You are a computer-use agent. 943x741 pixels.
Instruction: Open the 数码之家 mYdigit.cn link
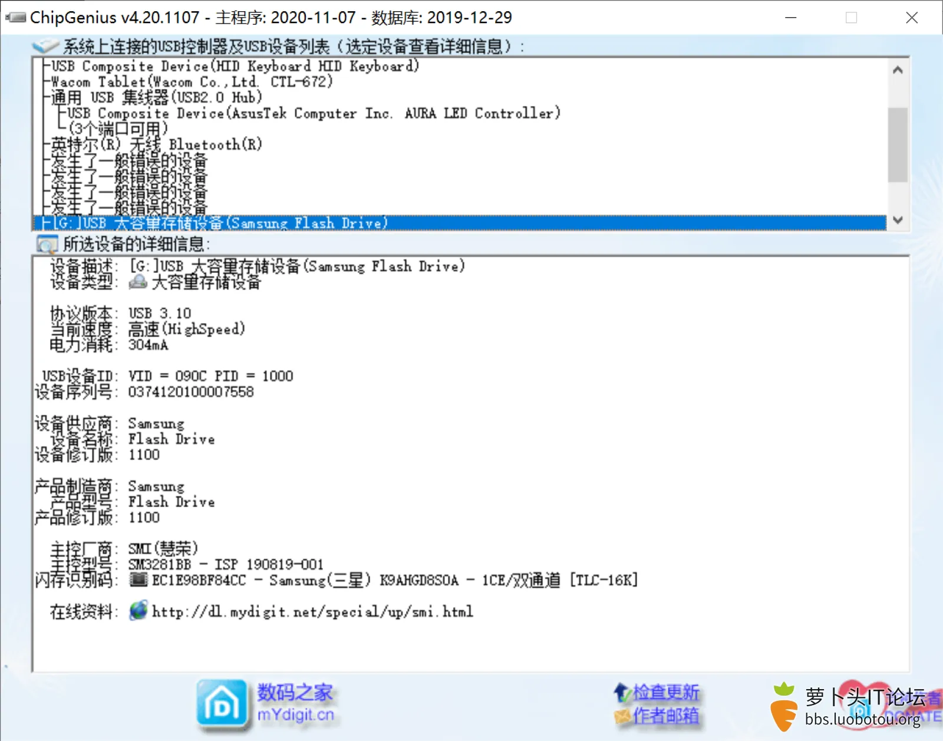click(x=295, y=703)
